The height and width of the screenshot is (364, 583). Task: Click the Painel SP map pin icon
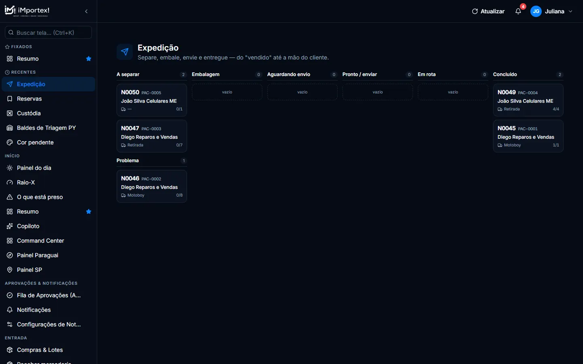pyautogui.click(x=10, y=270)
